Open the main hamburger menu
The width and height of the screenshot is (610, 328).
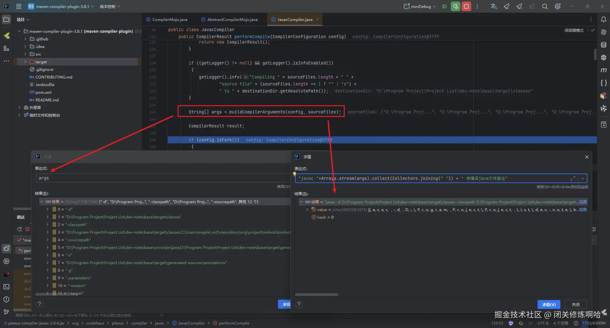(x=19, y=6)
